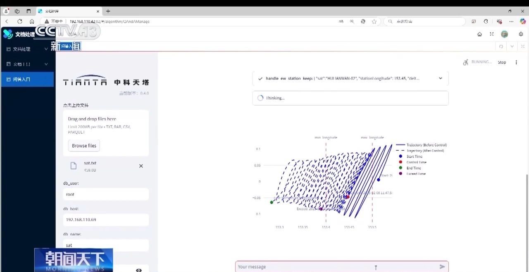Screen dimensions: 529x272
Task: Click the home icon in app header
Action: [x=479, y=34]
